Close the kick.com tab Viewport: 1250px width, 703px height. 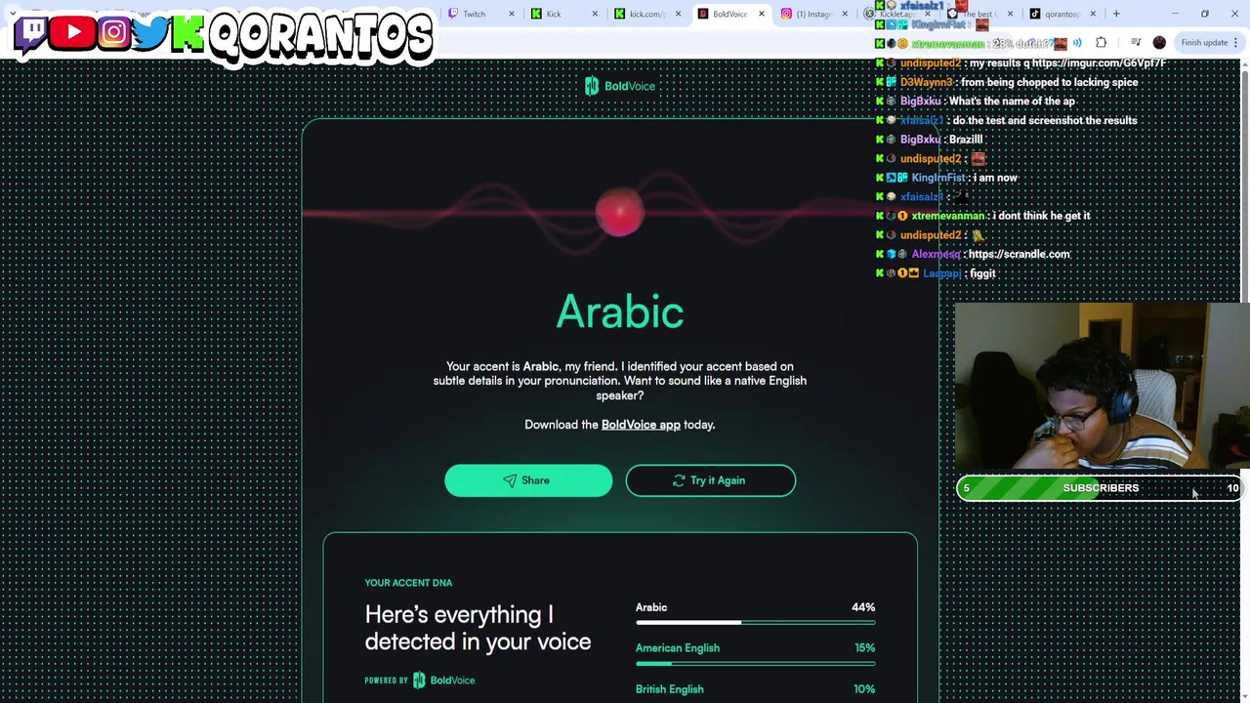[678, 14]
